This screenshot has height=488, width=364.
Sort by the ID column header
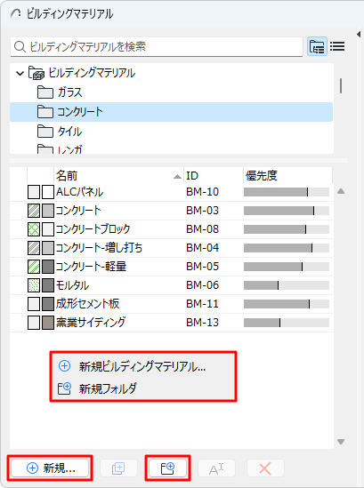pyautogui.click(x=214, y=176)
